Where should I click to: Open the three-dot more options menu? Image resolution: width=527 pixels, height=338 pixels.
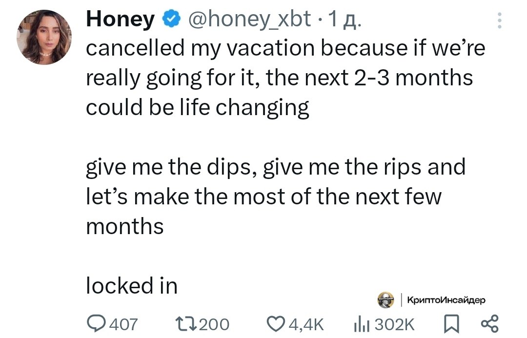tap(500, 20)
